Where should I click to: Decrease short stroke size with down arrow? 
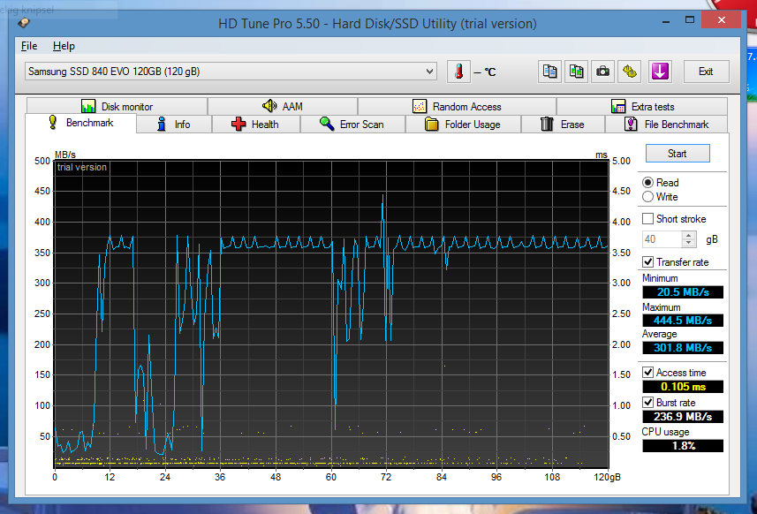coord(689,243)
